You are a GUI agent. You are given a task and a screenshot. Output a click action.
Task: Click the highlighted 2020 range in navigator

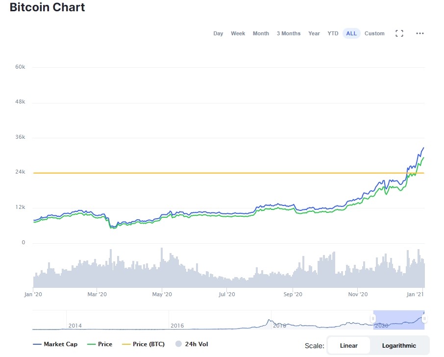[399, 320]
